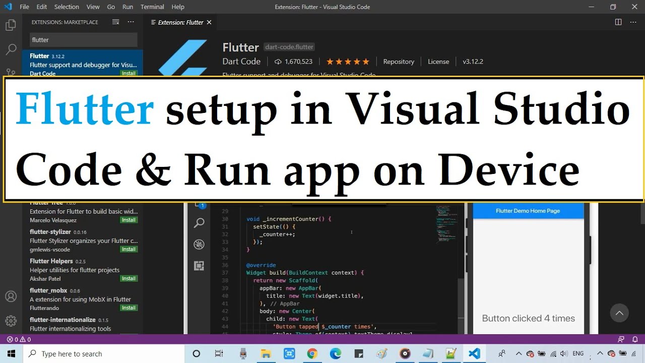Click the extension page vertical scrollbar

coord(642,213)
